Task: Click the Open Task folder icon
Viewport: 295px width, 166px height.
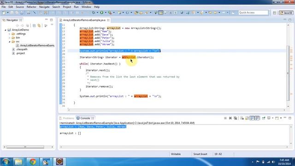Action: click(x=142, y=12)
